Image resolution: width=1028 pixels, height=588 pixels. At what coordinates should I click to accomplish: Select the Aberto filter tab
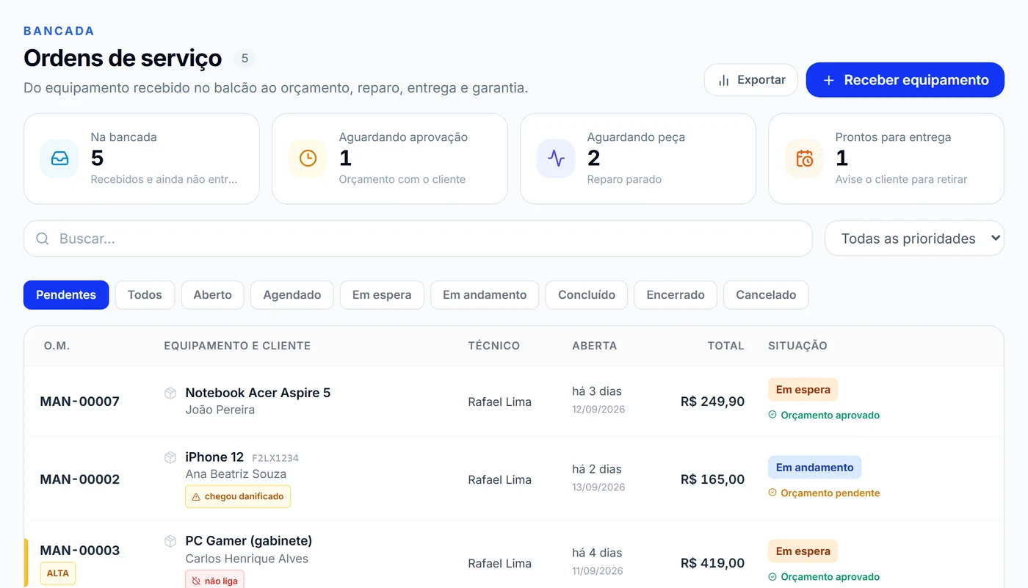click(213, 295)
